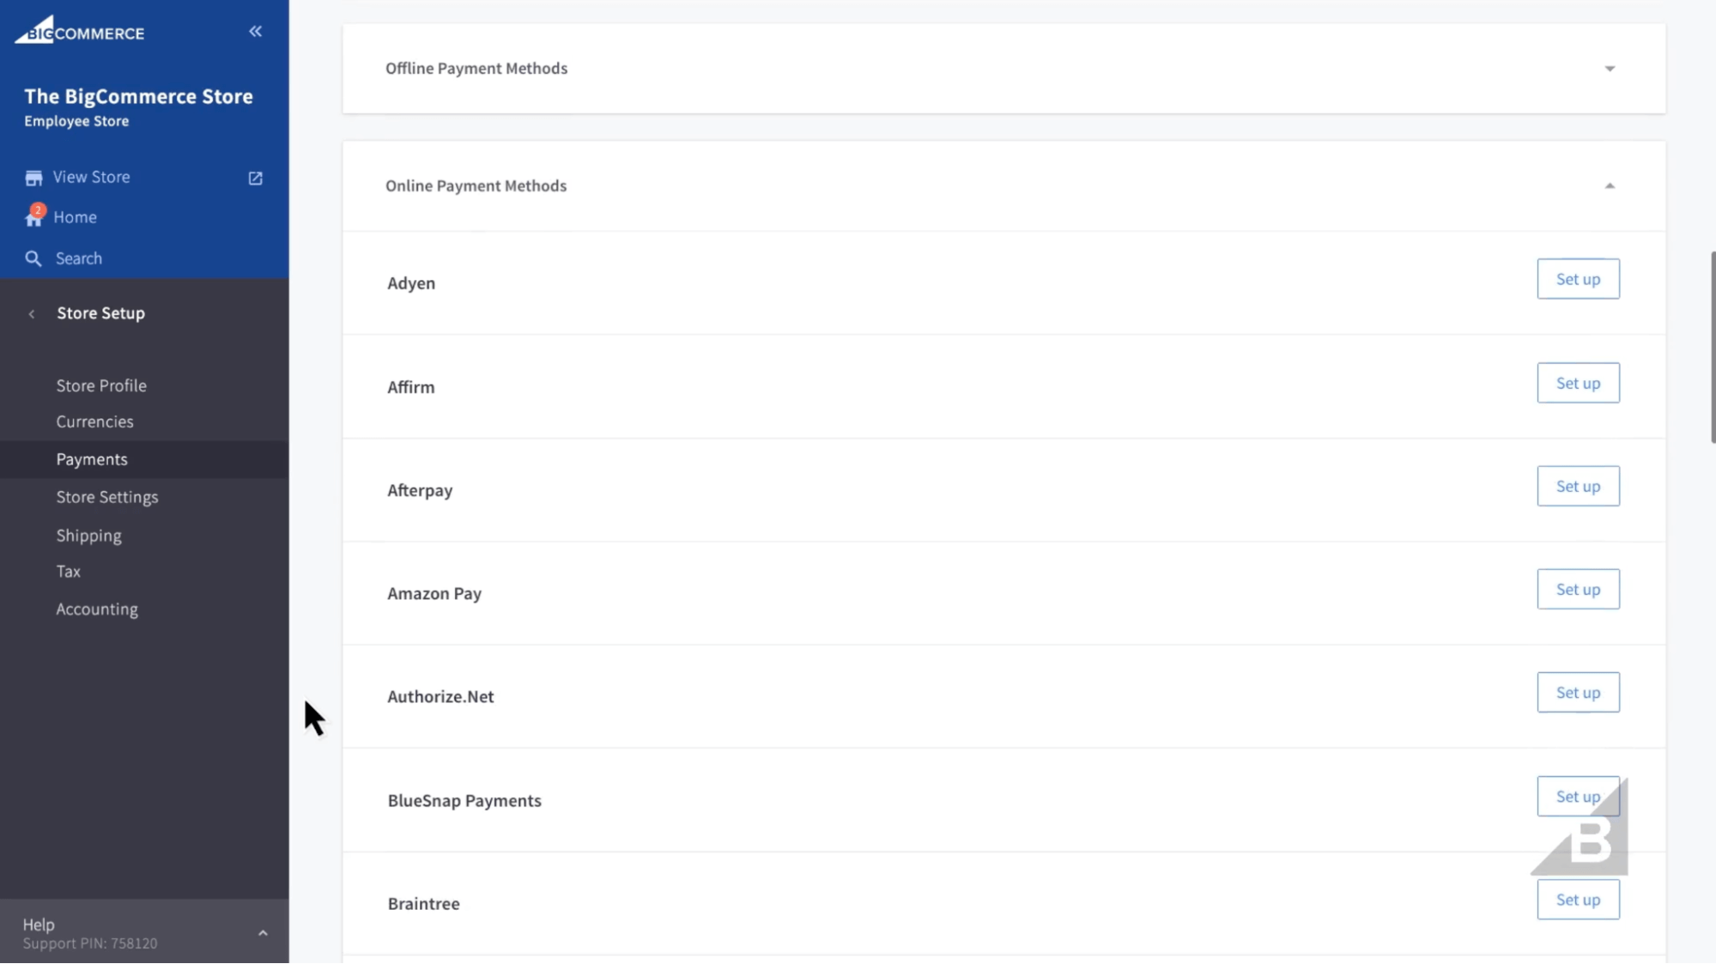The width and height of the screenshot is (1716, 964).
Task: Click the Online Payment Methods heading
Action: [x=476, y=185]
